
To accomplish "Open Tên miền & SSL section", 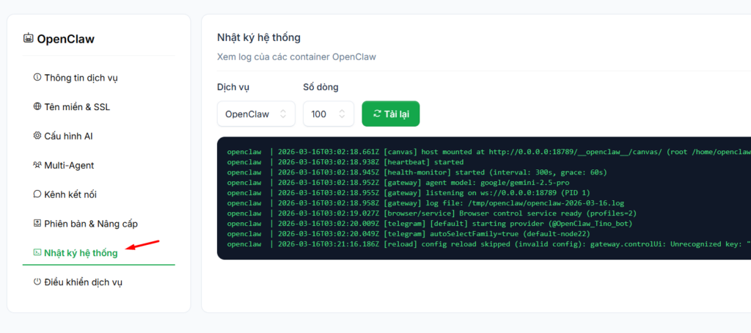I will point(99,107).
